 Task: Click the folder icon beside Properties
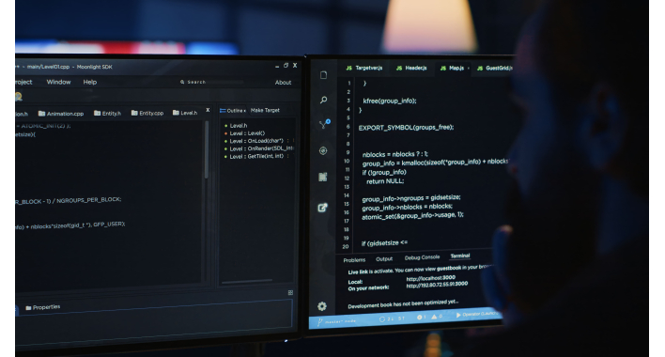pos(28,308)
